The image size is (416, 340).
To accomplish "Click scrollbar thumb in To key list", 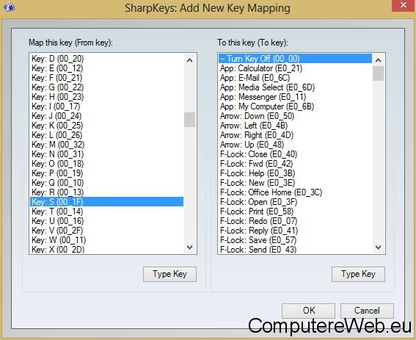I will [x=378, y=73].
